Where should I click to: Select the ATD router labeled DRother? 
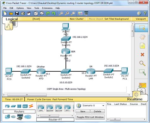(x=41, y=71)
